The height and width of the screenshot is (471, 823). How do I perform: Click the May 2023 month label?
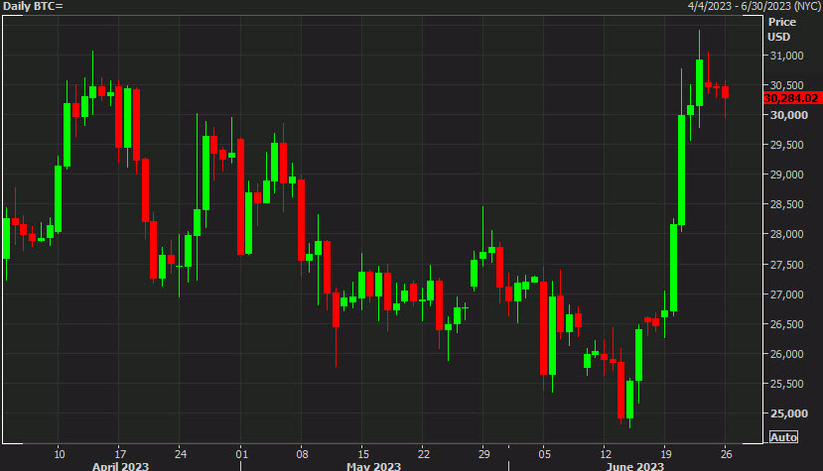373,466
